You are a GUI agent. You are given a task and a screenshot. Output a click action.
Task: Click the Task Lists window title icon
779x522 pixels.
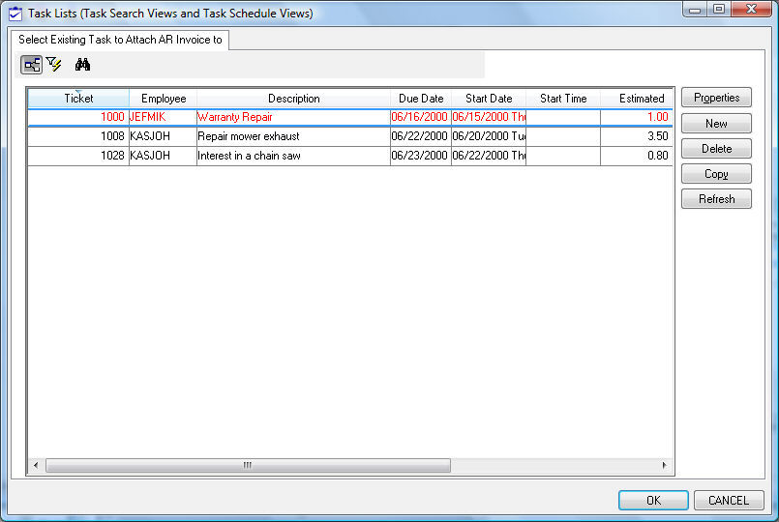coord(15,14)
